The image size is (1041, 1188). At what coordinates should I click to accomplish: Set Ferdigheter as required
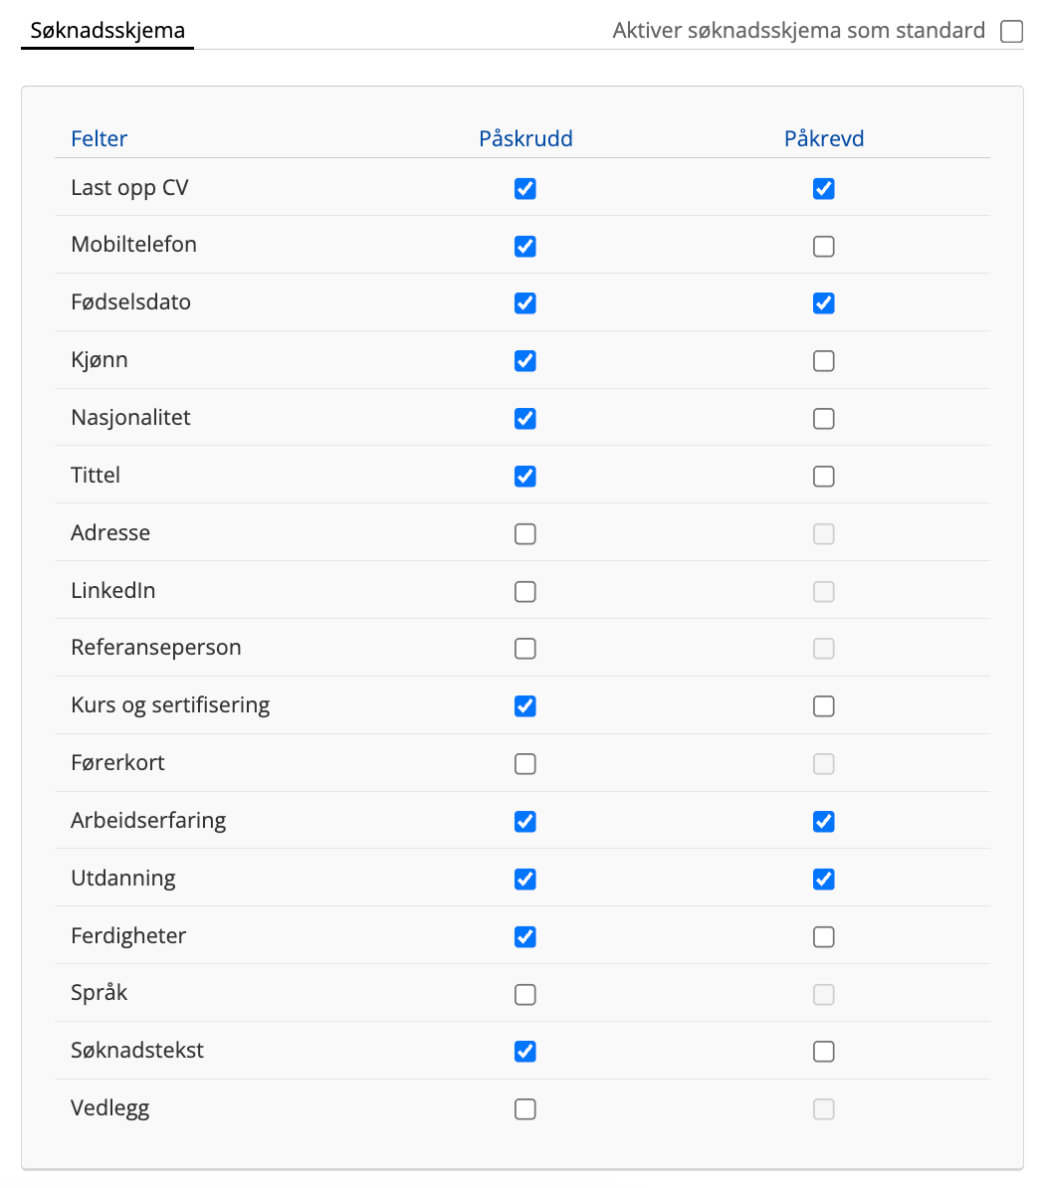coord(824,936)
